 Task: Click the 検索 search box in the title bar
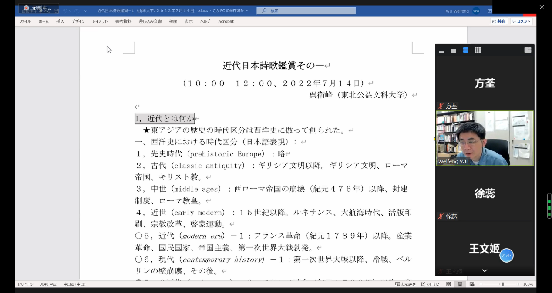point(306,10)
